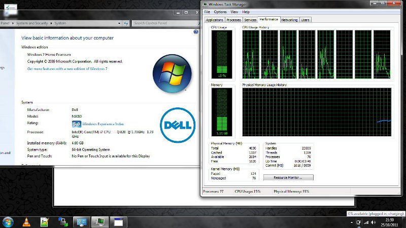Click status bar text CPU Usage: 15%
This screenshot has width=406, height=228.
(247, 192)
